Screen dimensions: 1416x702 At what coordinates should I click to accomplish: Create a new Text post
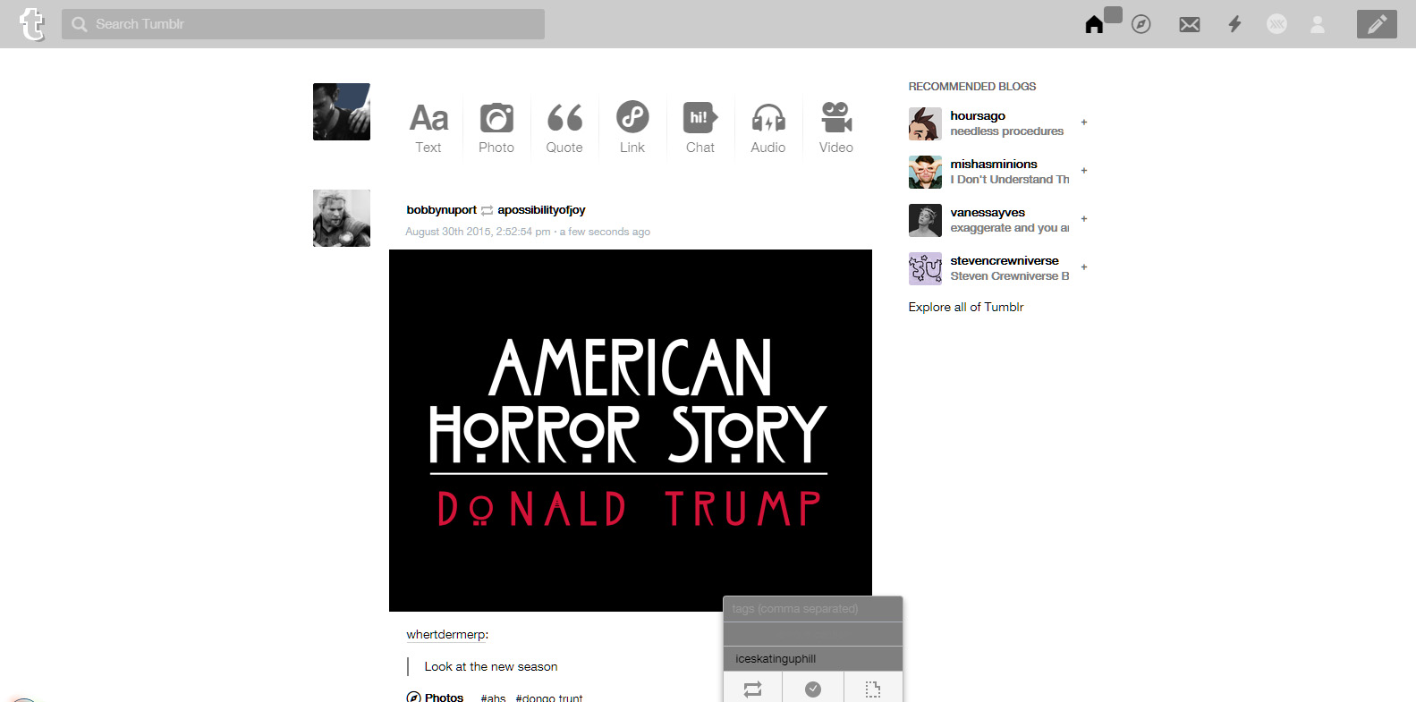tap(428, 128)
